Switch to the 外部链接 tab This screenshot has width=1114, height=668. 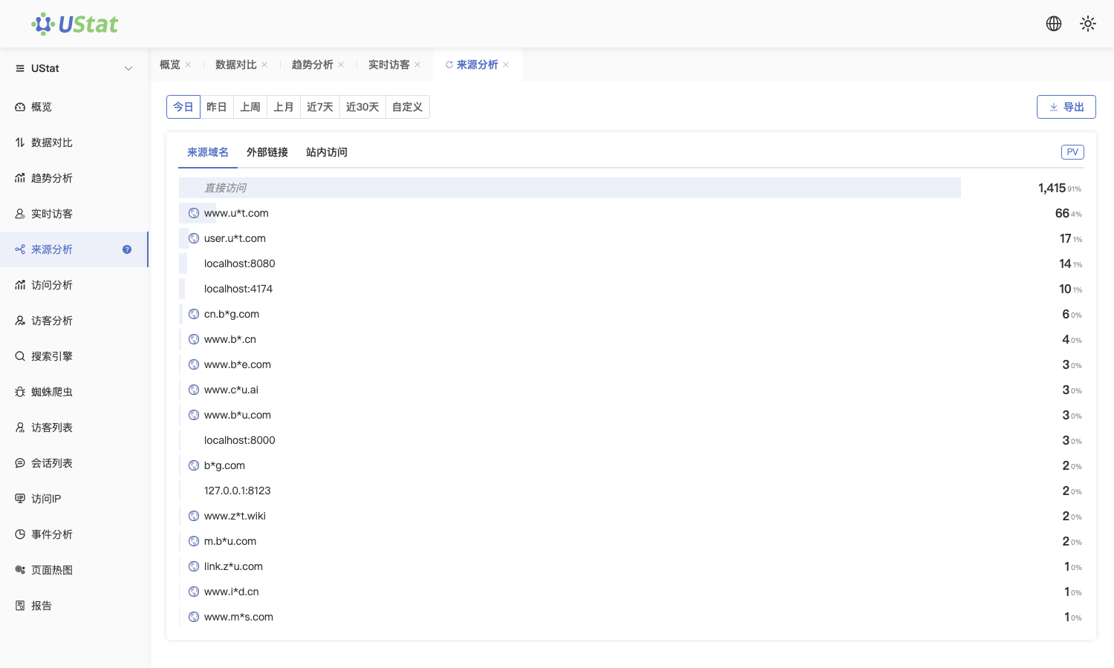click(x=267, y=152)
